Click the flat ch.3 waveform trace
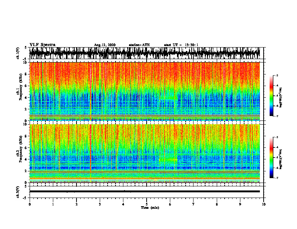Image resolution: width=297 pixels, height=229 pixels. 144,192
